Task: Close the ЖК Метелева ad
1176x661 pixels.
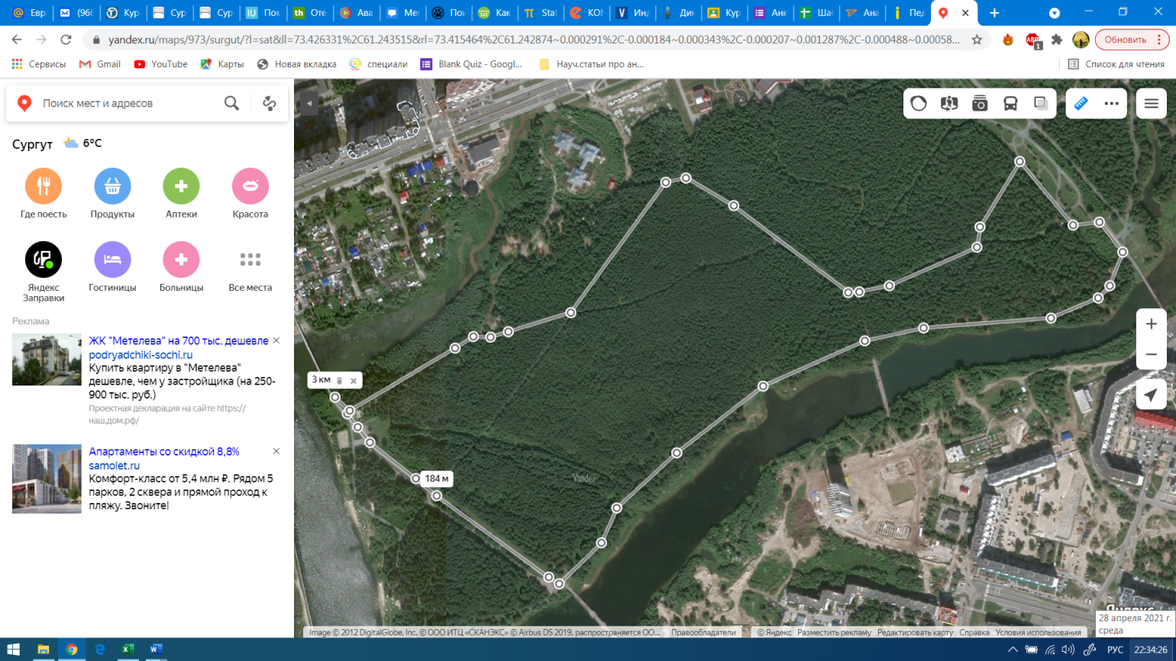Action: point(276,340)
